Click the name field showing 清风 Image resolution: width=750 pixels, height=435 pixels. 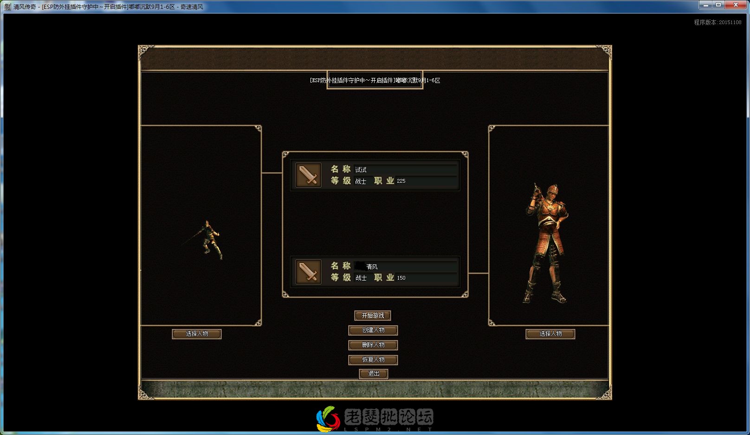tap(405, 267)
